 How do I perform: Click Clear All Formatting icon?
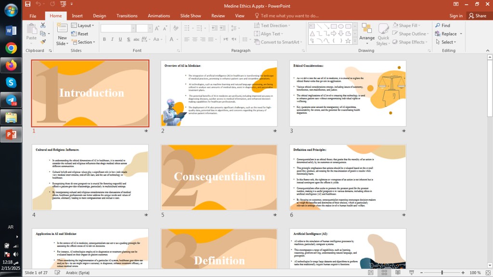pyautogui.click(x=176, y=28)
